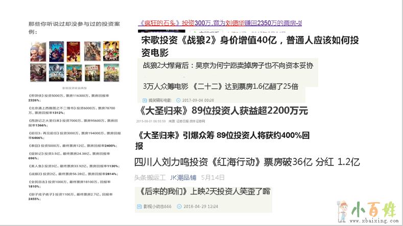Click the 影视小动态666 author icon
The image size is (403, 226).
[x=139, y=207]
